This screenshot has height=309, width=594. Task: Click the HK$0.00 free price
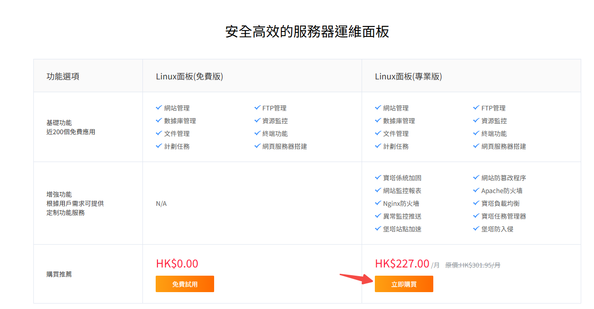tap(177, 264)
